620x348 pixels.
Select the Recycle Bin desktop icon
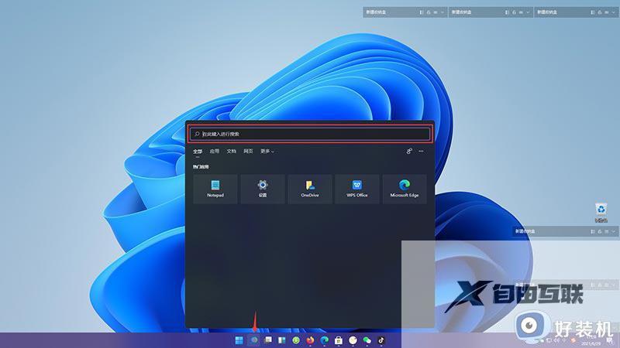click(x=601, y=212)
